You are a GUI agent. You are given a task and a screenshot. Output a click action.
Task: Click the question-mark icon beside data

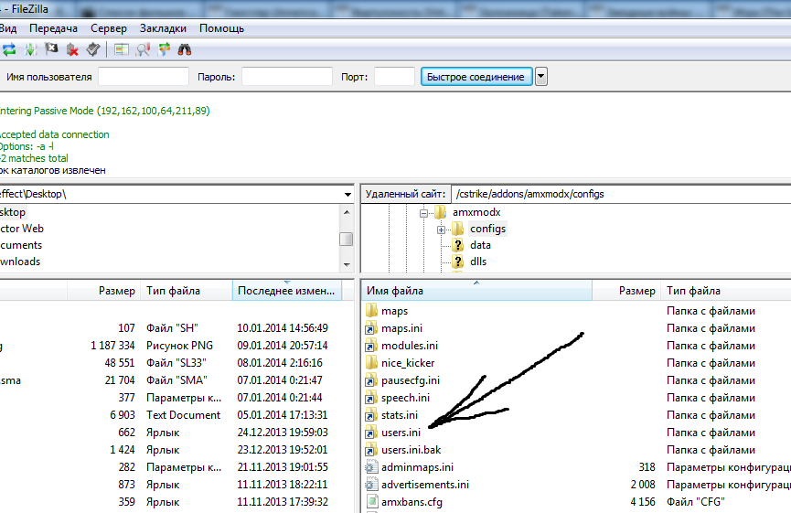pos(458,245)
